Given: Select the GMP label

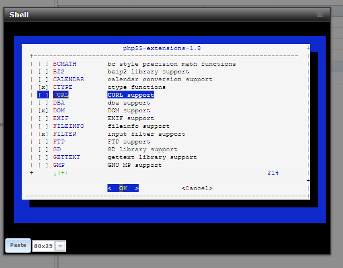Looking at the screenshot, I should coord(58,165).
